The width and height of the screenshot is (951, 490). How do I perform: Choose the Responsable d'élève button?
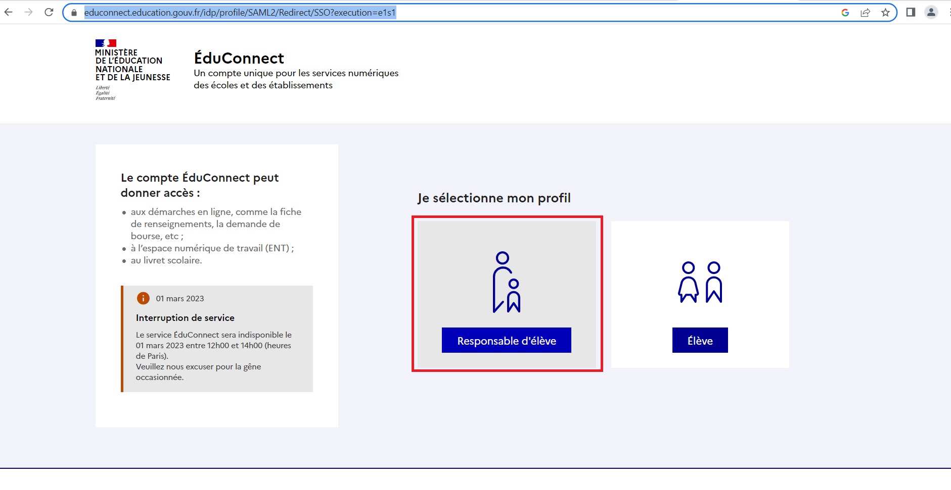[x=506, y=341]
